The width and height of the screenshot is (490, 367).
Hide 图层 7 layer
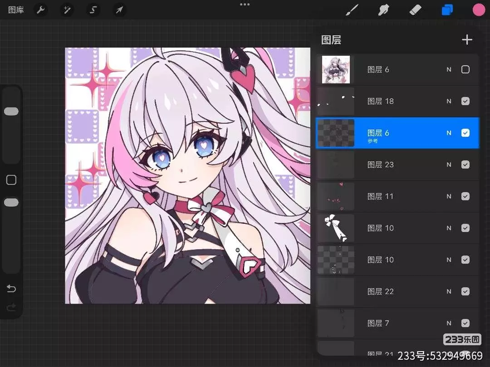click(x=465, y=323)
